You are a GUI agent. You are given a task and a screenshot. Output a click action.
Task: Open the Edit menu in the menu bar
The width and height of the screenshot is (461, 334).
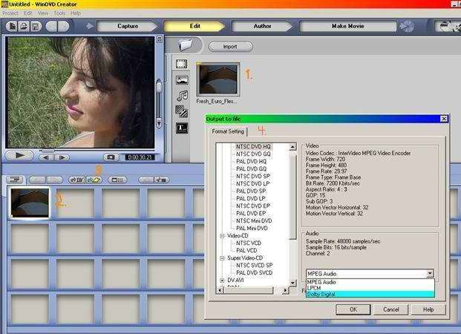(28, 13)
